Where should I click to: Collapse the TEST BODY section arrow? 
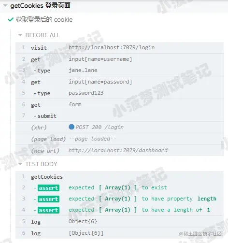(20, 164)
